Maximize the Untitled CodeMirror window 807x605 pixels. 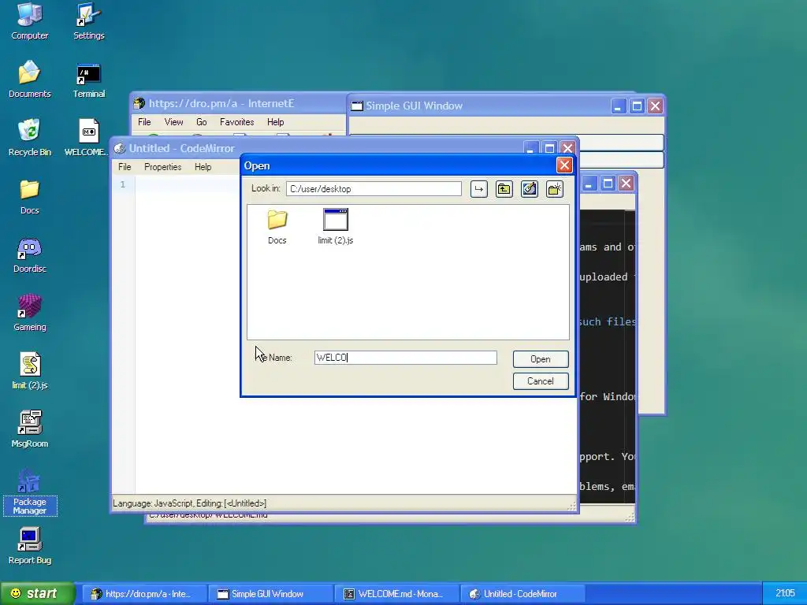549,148
